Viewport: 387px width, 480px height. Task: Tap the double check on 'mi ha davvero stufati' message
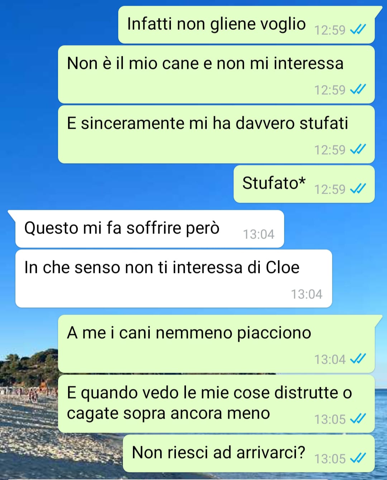pyautogui.click(x=358, y=149)
